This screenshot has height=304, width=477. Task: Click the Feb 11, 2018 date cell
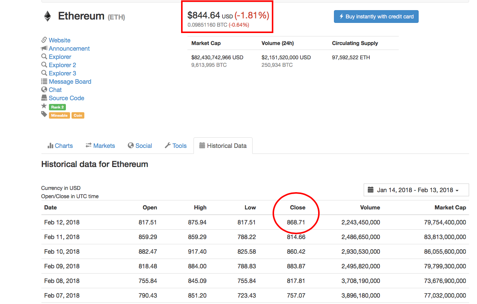[x=62, y=237]
